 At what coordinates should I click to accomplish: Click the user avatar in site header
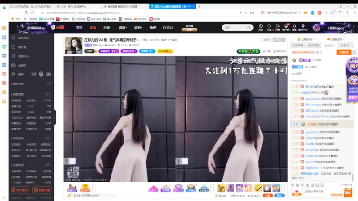(x=316, y=28)
